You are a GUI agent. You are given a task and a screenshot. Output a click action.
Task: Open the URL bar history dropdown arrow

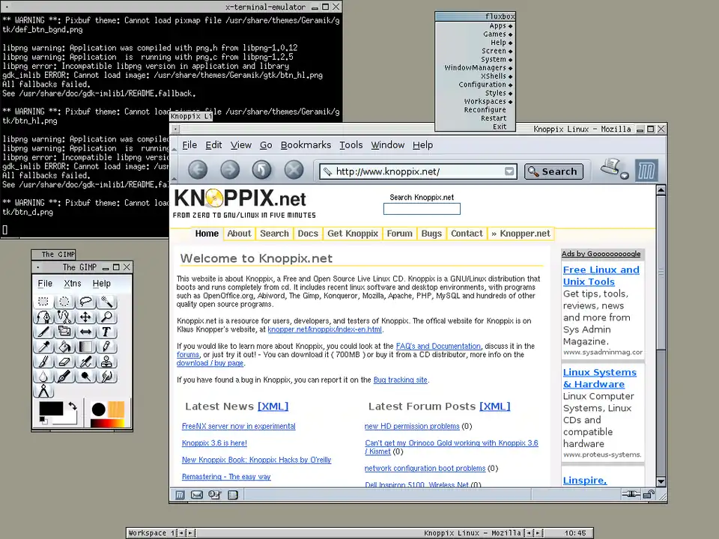509,171
